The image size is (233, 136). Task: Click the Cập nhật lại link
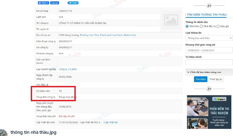tap(110, 122)
